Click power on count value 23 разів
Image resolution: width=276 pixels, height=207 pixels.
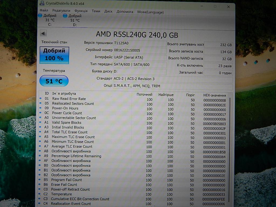pyautogui.click(x=218, y=66)
